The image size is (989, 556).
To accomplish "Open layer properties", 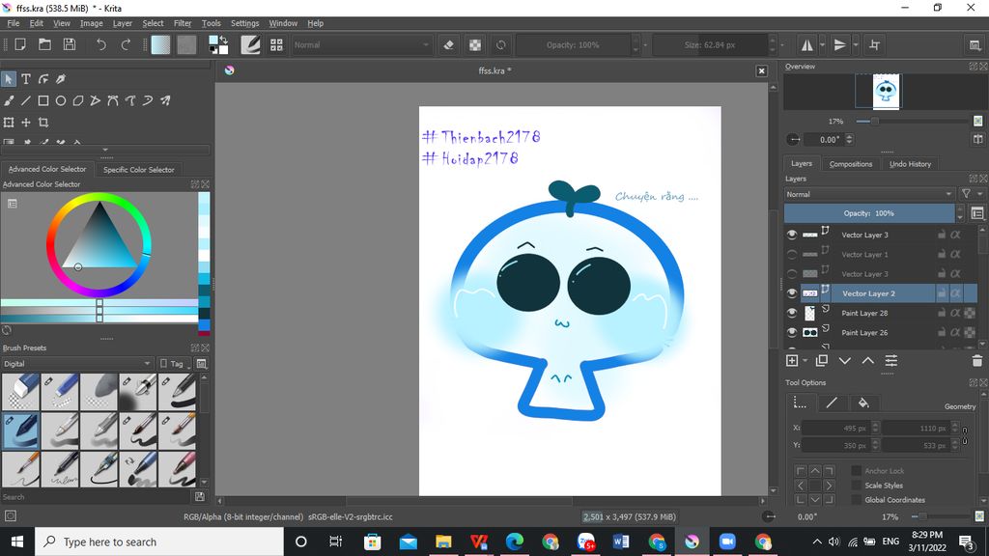I will point(891,361).
